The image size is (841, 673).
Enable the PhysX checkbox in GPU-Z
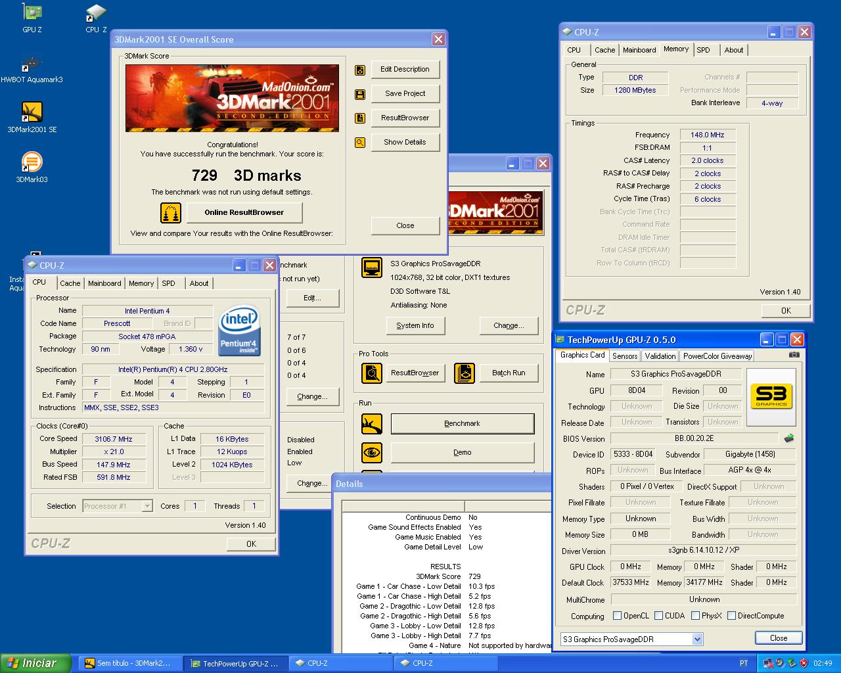(x=695, y=616)
